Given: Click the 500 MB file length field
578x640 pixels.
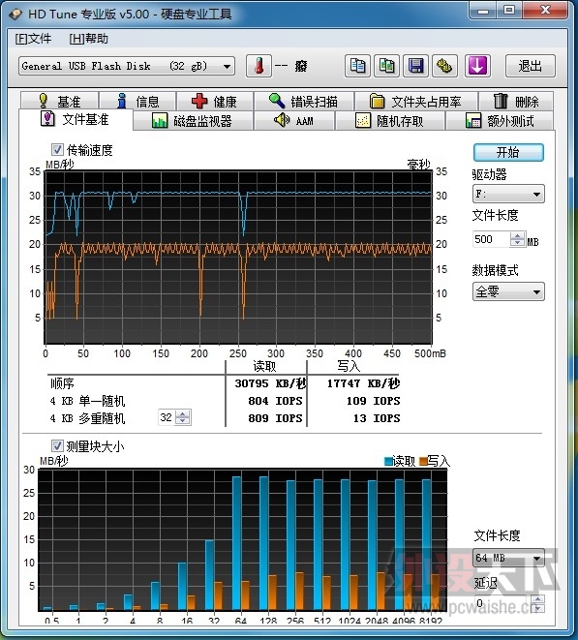Looking at the screenshot, I should coord(491,239).
